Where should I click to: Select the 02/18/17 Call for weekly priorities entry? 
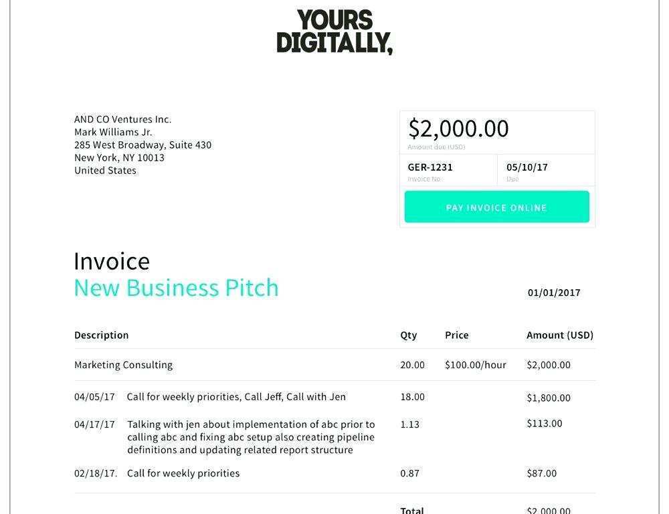tap(335, 473)
